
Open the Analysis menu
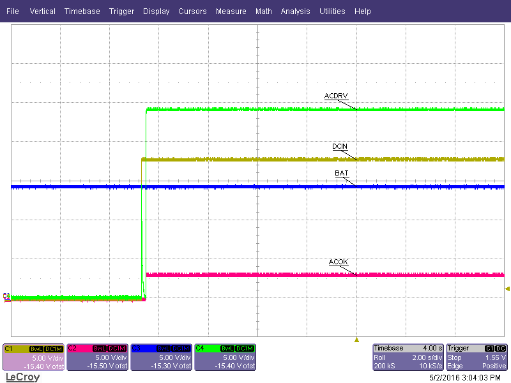tap(295, 11)
